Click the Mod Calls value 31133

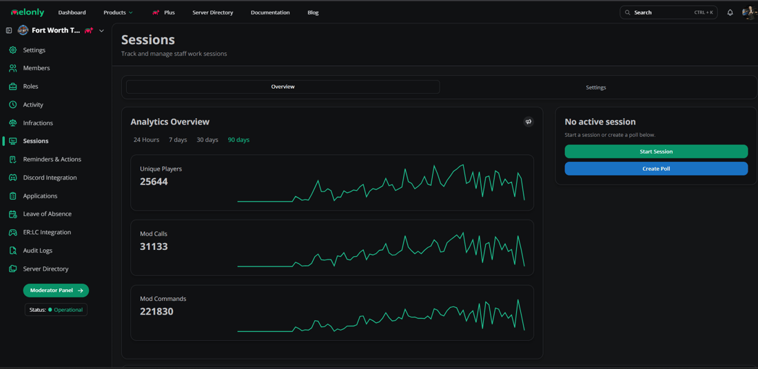(154, 246)
